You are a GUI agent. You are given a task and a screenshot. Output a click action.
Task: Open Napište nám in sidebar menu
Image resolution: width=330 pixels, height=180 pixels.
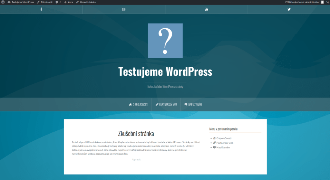pyautogui.click(x=221, y=147)
